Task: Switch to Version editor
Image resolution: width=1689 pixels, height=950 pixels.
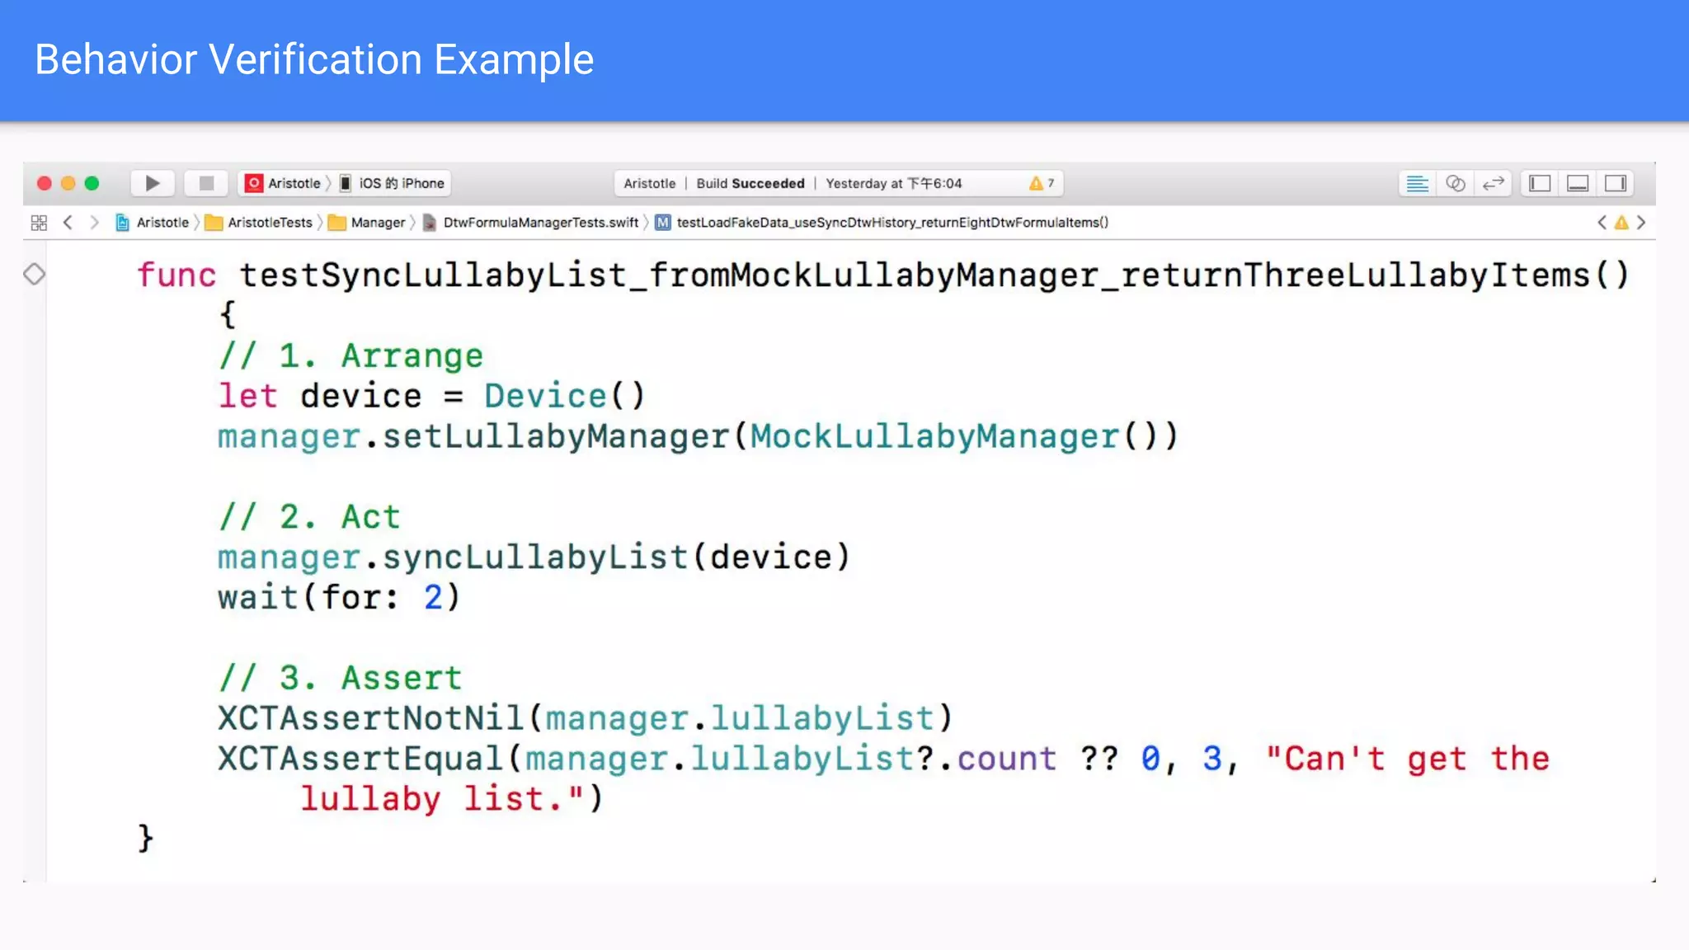Action: pos(1494,183)
